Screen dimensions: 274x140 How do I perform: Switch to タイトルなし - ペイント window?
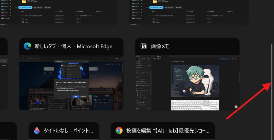(68, 131)
